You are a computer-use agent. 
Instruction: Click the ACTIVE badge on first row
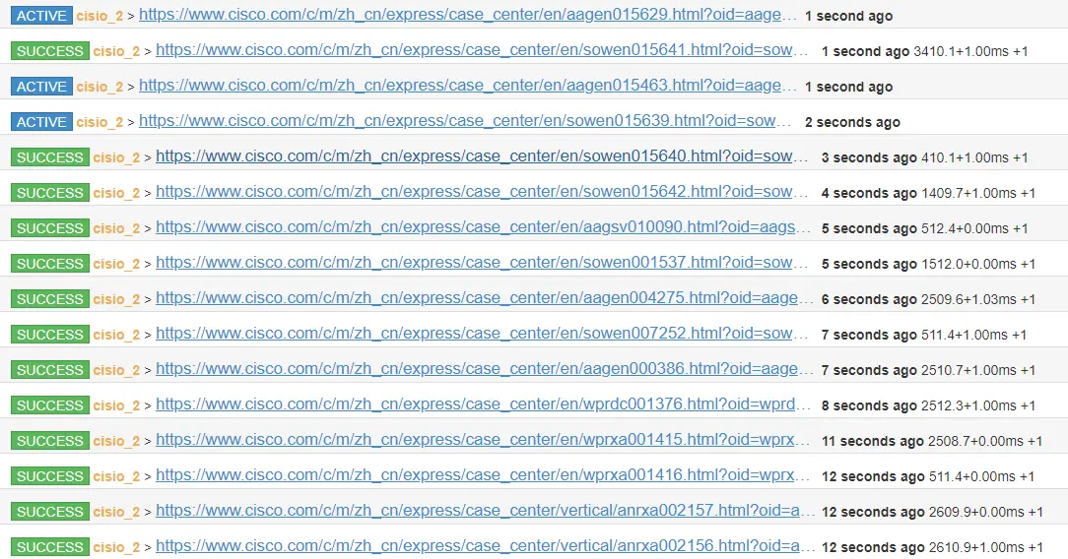coord(41,16)
